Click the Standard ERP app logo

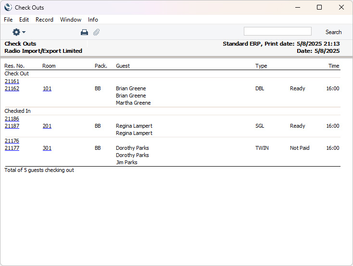[8, 7]
